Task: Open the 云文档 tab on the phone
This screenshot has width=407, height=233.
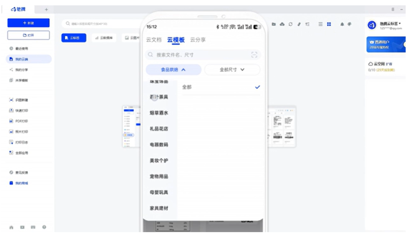Action: click(154, 40)
